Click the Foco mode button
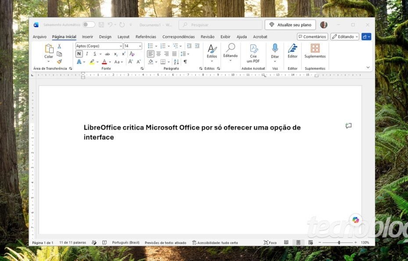The image size is (408, 261). click(270, 243)
